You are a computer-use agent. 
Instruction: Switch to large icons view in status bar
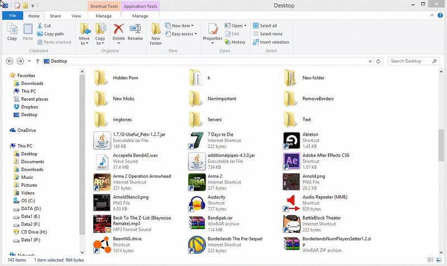point(439,260)
